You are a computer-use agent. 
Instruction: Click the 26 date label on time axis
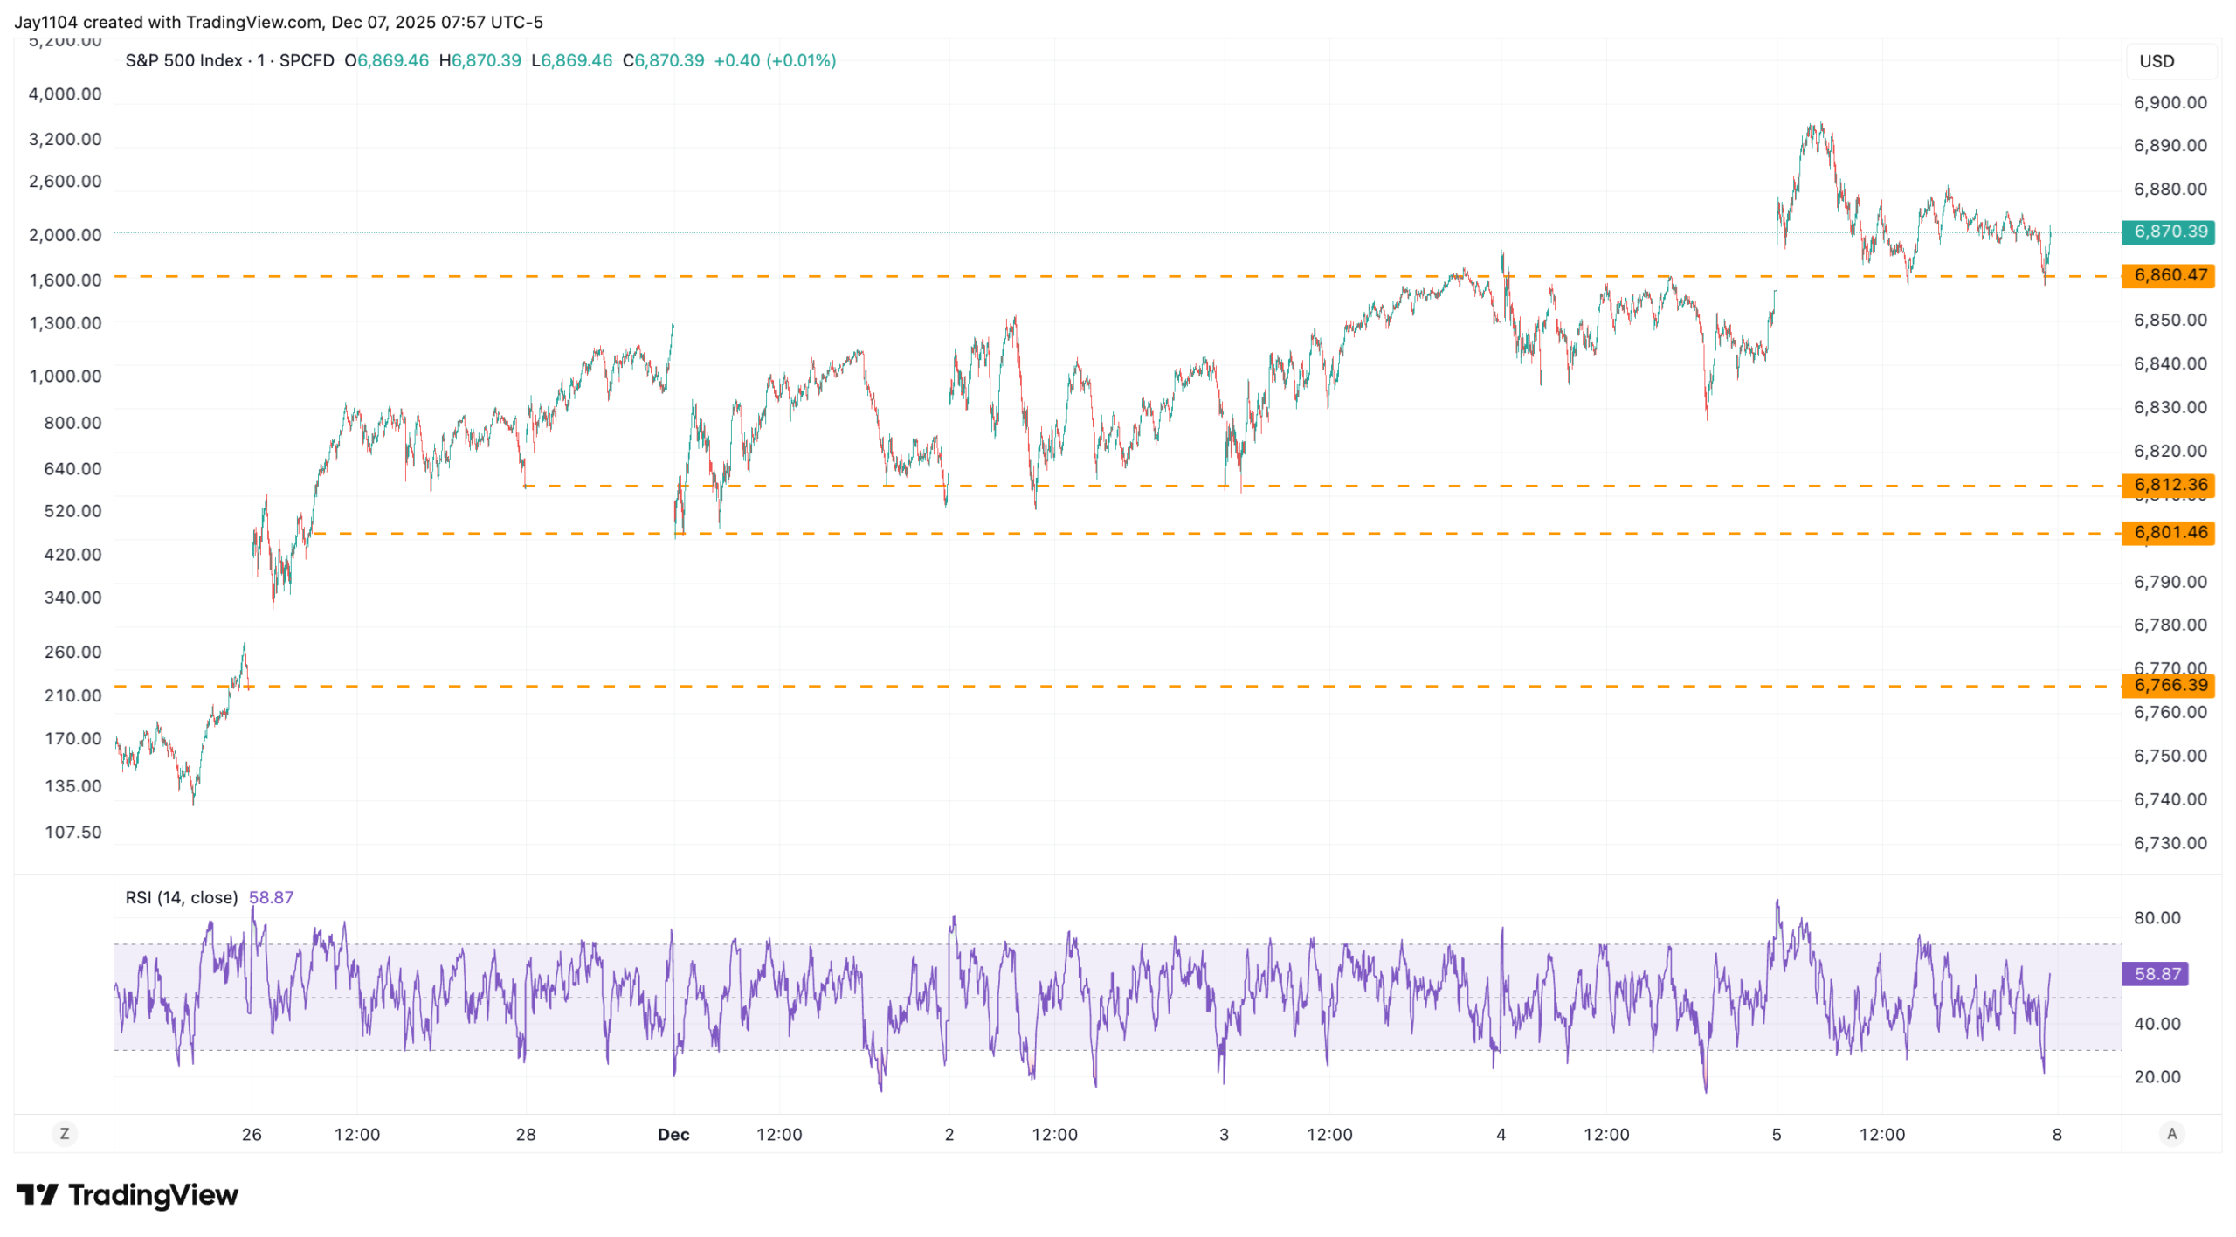pyautogui.click(x=252, y=1135)
